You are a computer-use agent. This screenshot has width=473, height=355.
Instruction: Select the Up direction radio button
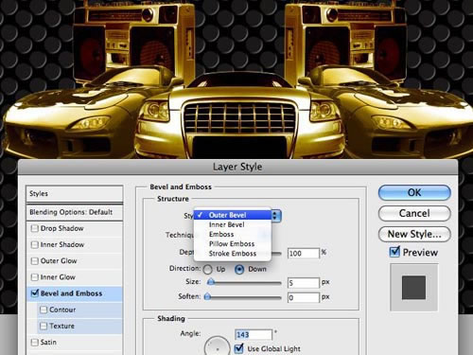[x=208, y=269]
